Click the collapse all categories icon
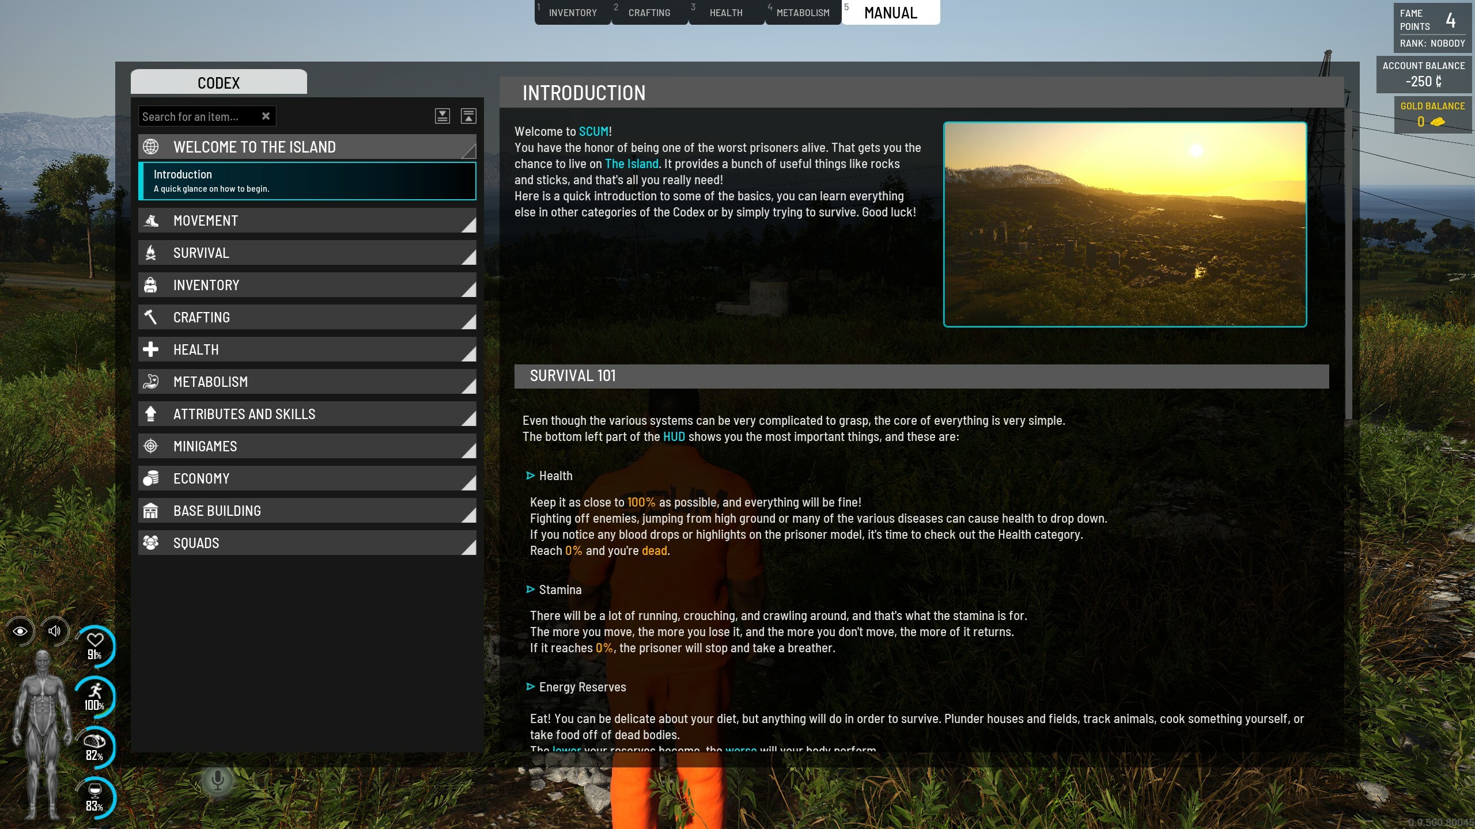The image size is (1475, 829). click(x=468, y=116)
